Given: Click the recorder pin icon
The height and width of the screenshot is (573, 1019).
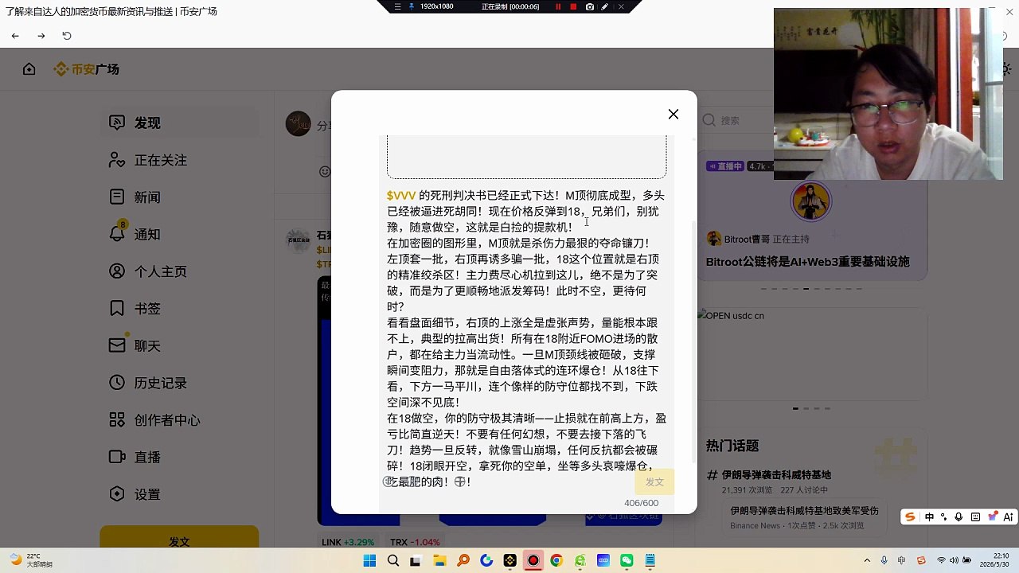Looking at the screenshot, I should click(x=411, y=6).
